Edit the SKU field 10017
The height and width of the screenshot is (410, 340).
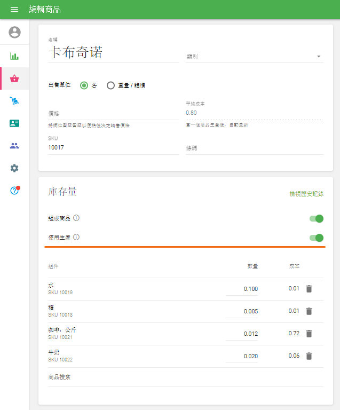point(114,147)
